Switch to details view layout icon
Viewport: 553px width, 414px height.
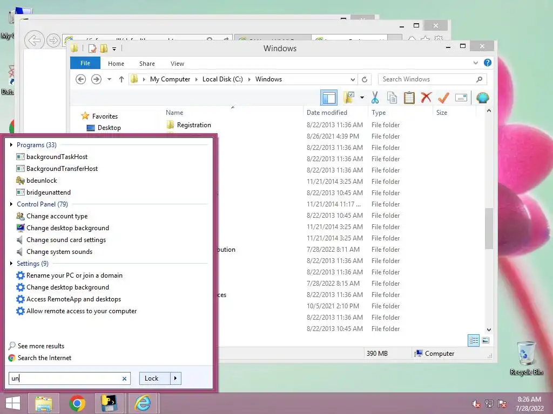point(473,340)
